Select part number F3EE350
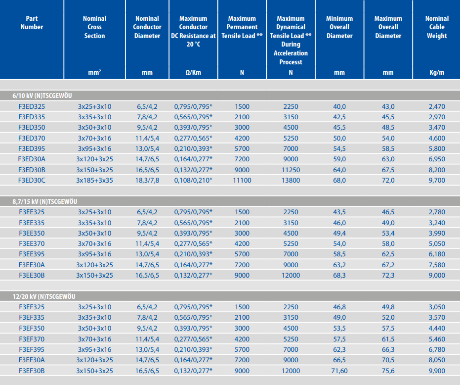The width and height of the screenshot is (460, 385). pos(32,233)
